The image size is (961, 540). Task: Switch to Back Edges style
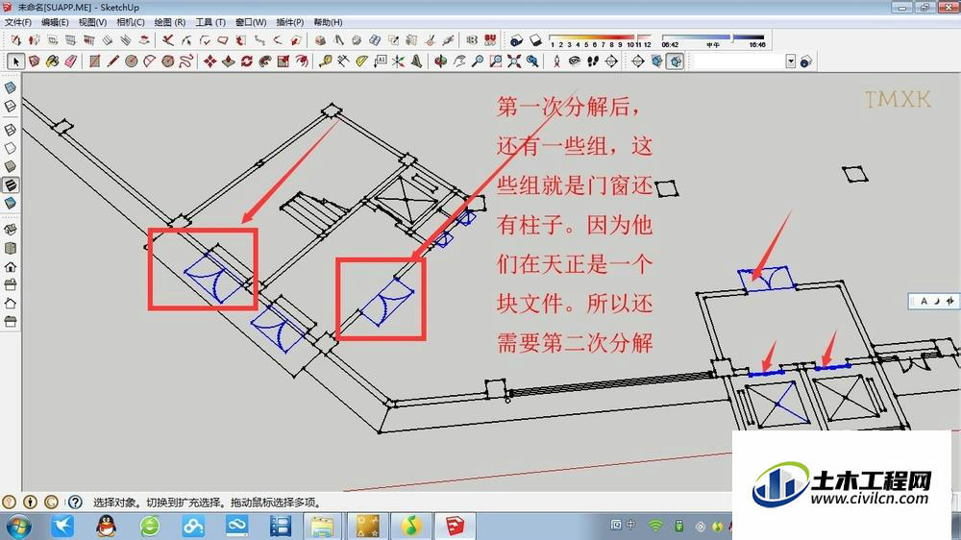[x=11, y=107]
